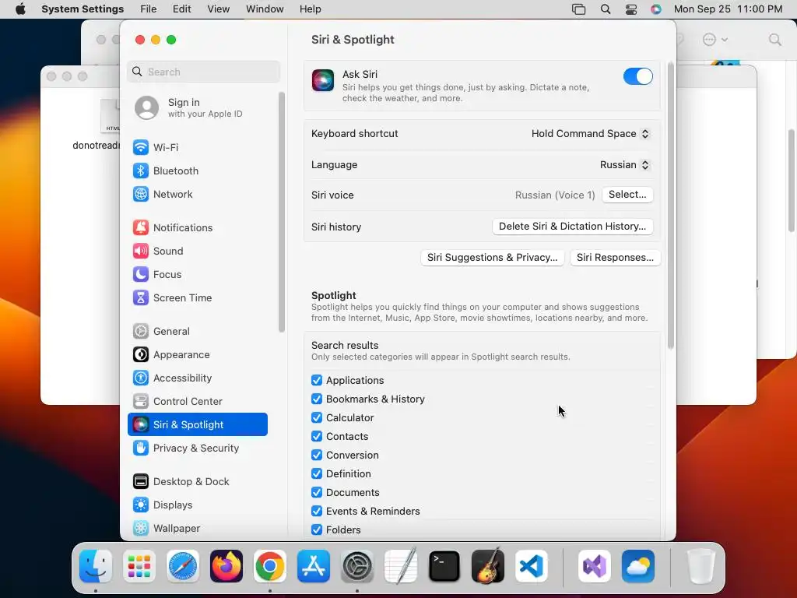The width and height of the screenshot is (797, 598).
Task: Open Launchpad from the Dock
Action: pyautogui.click(x=139, y=566)
